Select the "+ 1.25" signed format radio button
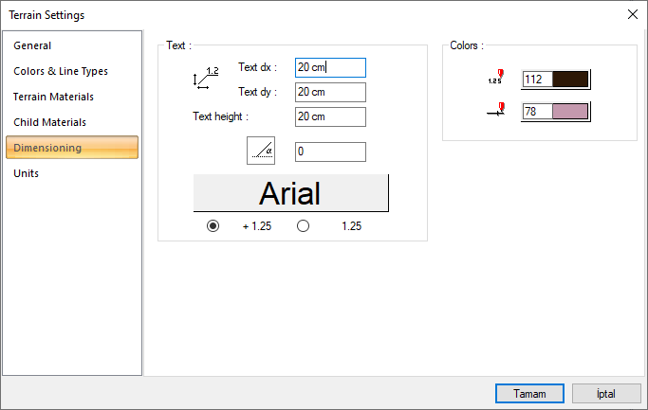This screenshot has height=410, width=648. (x=213, y=226)
